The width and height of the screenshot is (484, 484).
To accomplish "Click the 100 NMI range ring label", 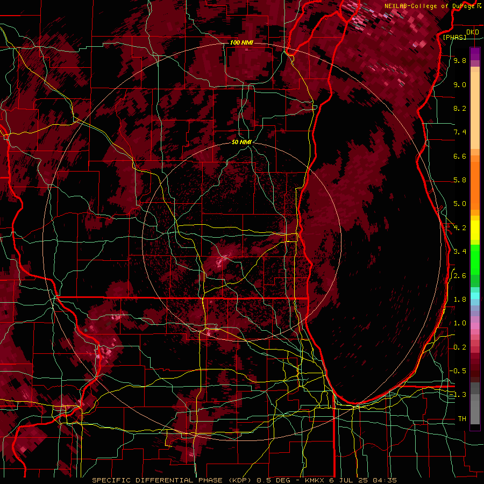I will click(241, 42).
